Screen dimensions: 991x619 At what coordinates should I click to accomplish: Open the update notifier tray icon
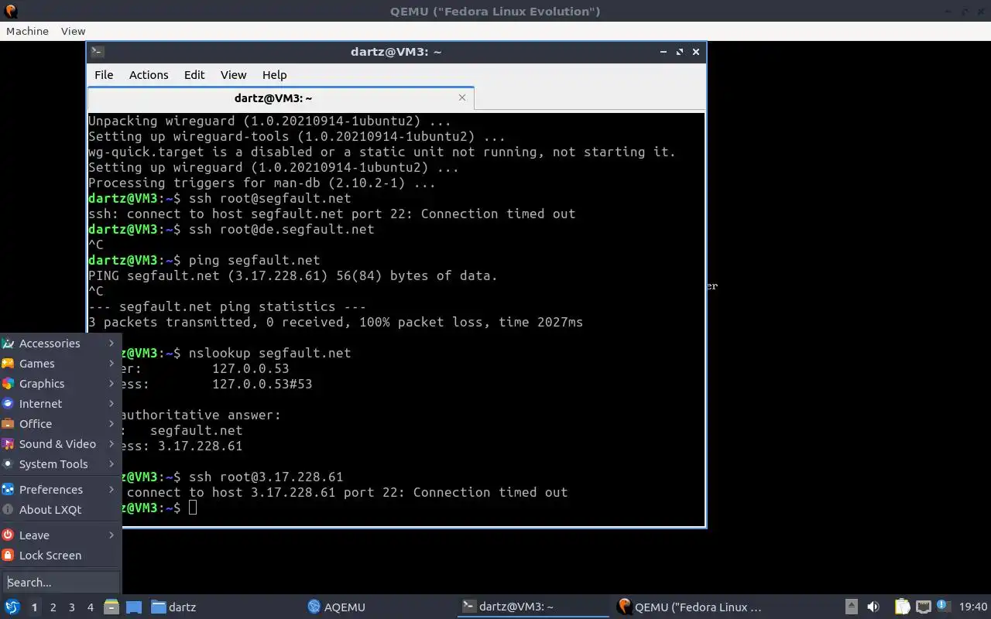(x=943, y=607)
